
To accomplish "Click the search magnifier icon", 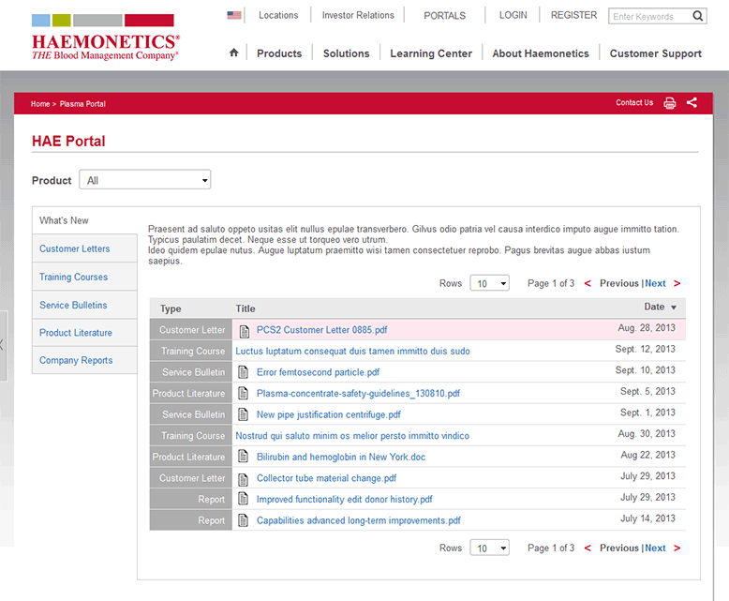I will pos(697,16).
